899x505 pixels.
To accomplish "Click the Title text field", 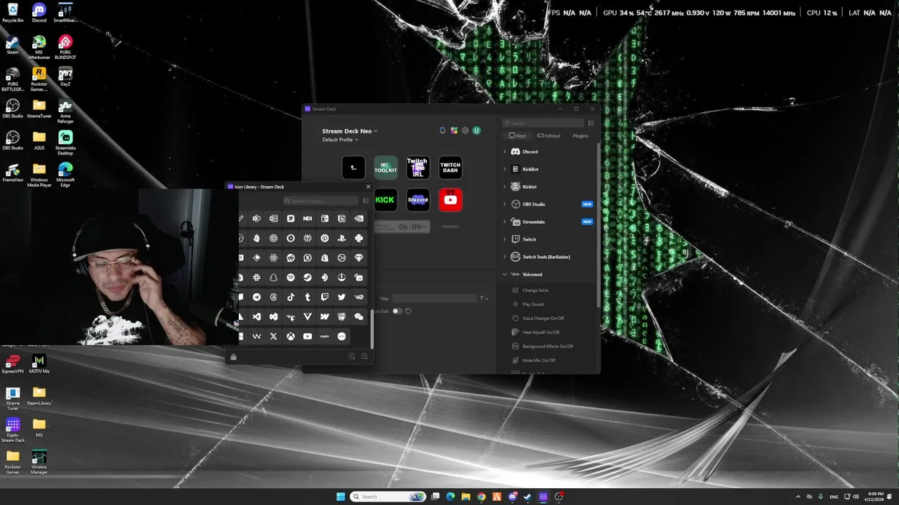I will click(x=435, y=299).
